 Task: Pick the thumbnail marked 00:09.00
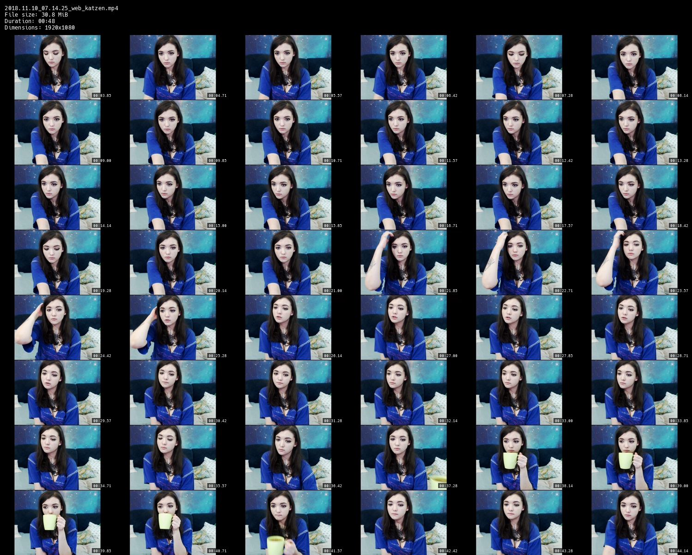[57, 132]
